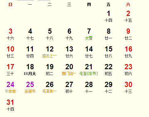
Task: Select Sunday the 10th
Action: [x=10, y=52]
